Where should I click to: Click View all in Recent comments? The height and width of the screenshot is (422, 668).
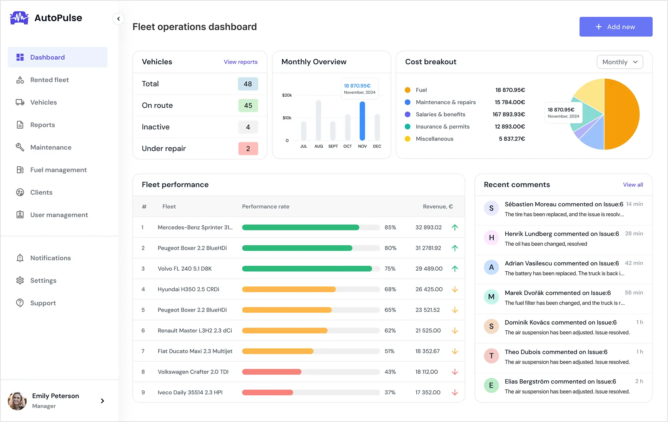[x=633, y=185]
